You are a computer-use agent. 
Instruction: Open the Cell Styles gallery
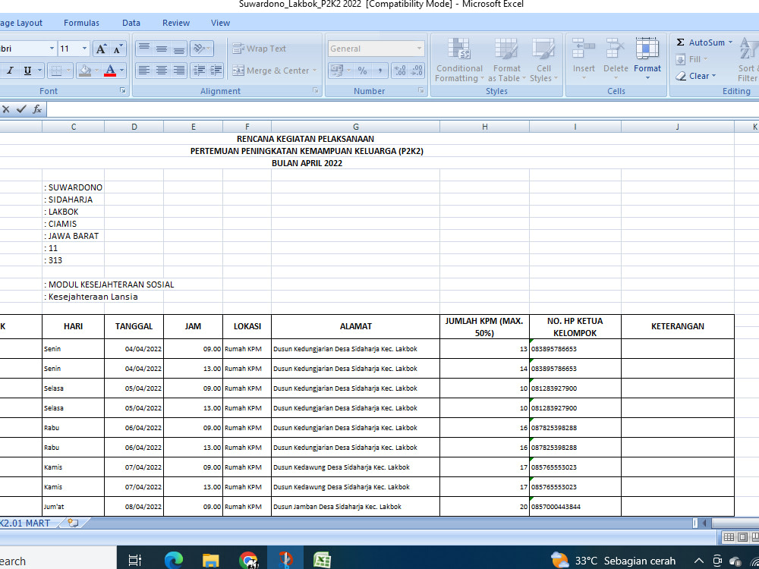[x=543, y=60]
